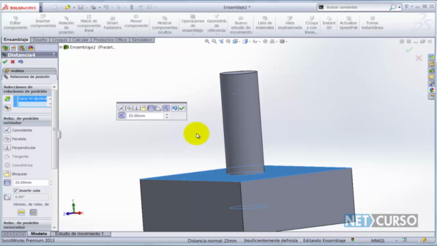Increment distance spinner in popup toolbar
This screenshot has width=437, height=246.
click(167, 114)
